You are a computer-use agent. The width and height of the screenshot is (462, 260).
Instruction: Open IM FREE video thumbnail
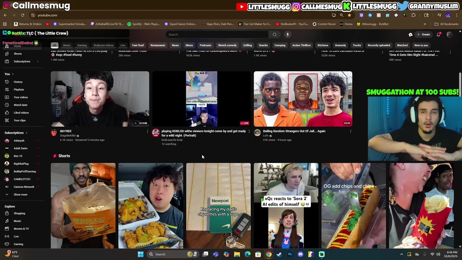[100, 99]
